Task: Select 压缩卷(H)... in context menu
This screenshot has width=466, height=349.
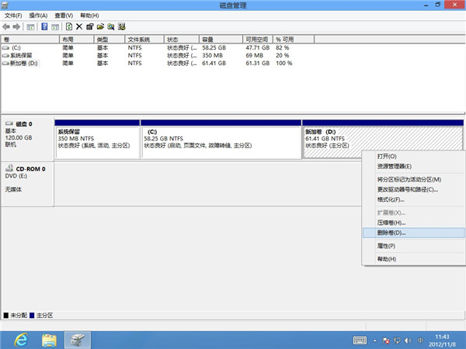Action: (x=391, y=223)
